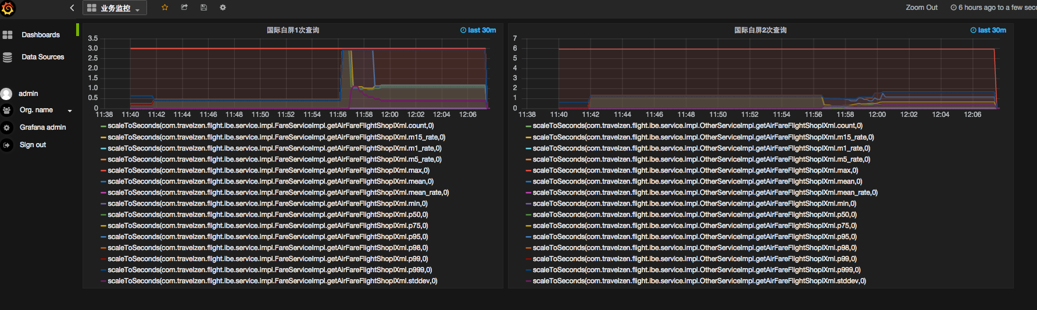This screenshot has width=1037, height=310.
Task: Toggle OtherServiceImpl p98 legend entry
Action: pos(695,248)
